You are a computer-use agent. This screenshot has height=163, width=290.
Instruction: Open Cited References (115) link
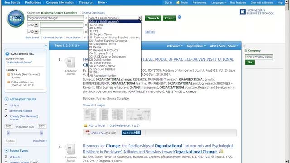tap(124, 126)
